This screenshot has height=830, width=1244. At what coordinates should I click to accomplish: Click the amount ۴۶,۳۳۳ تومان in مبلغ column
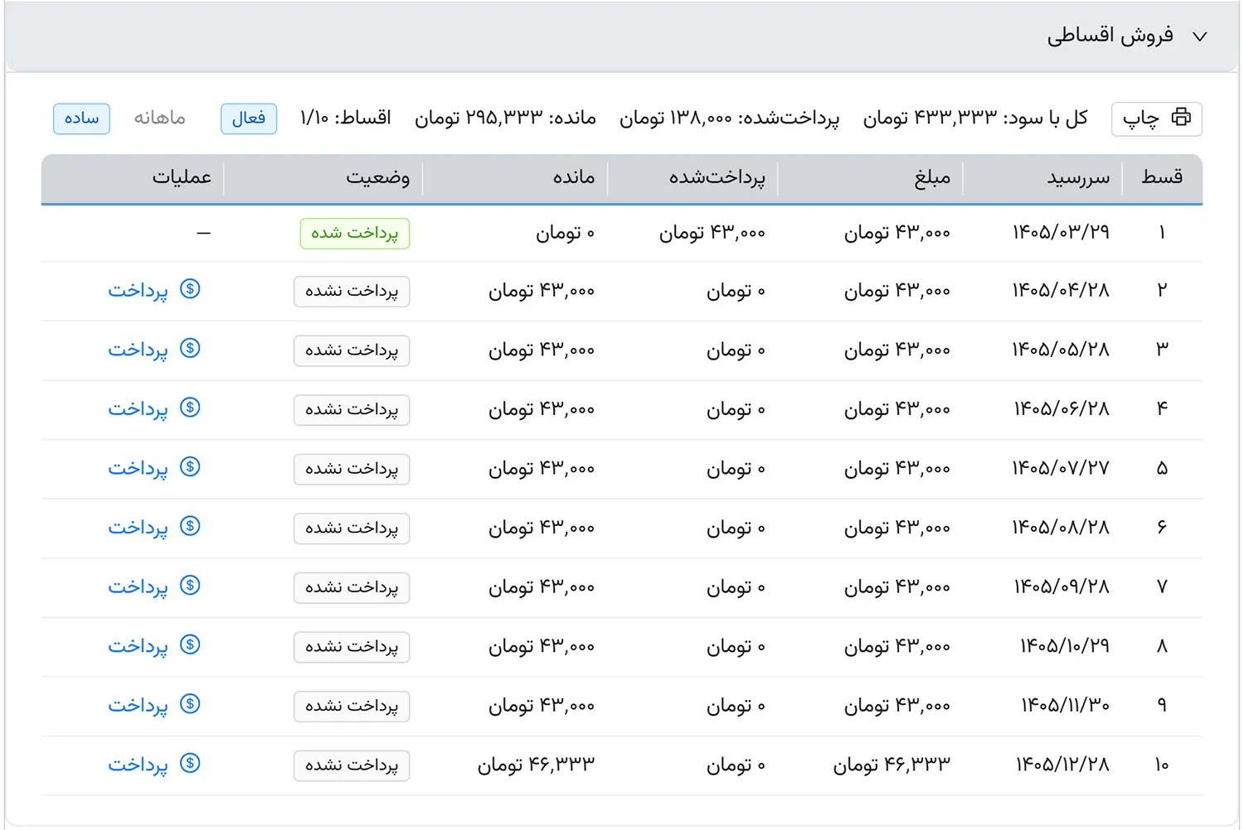click(x=892, y=765)
